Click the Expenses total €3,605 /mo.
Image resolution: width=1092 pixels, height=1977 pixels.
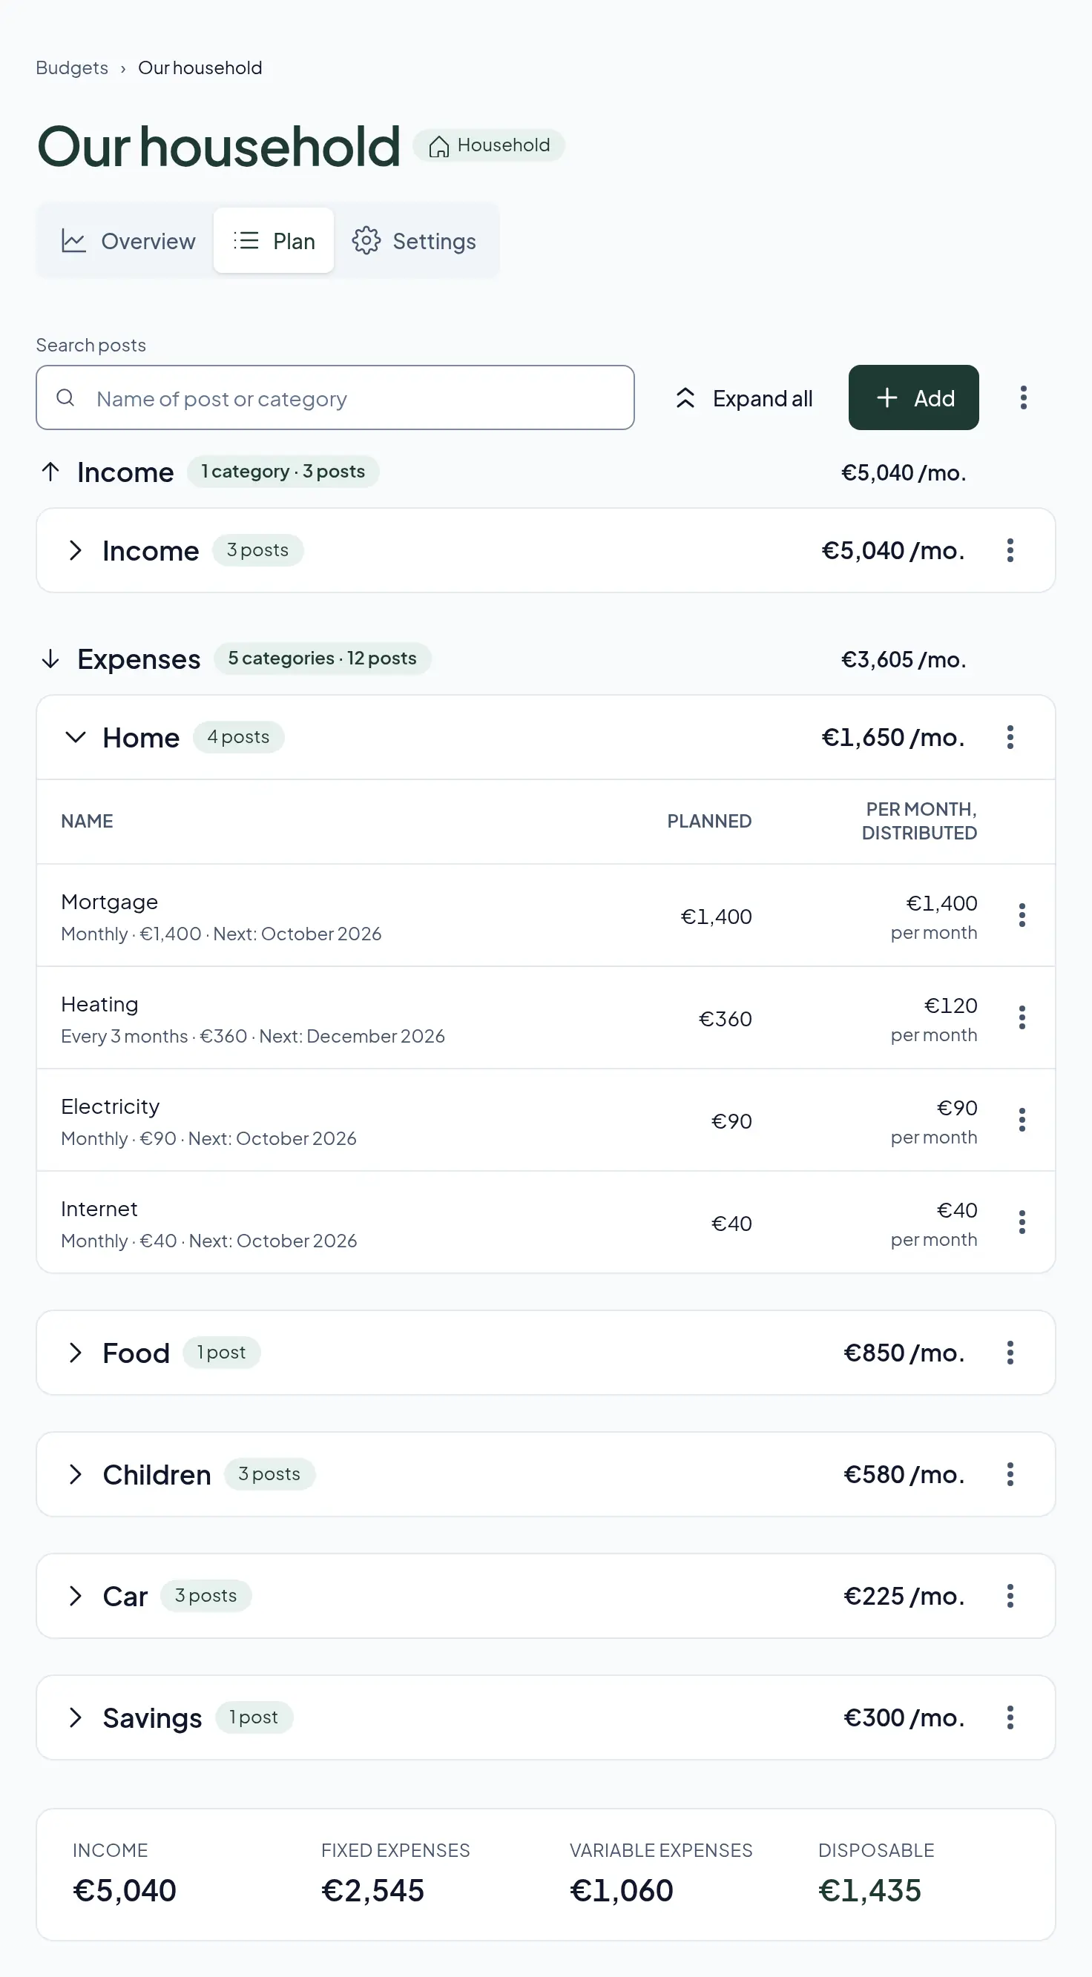pyautogui.click(x=903, y=659)
